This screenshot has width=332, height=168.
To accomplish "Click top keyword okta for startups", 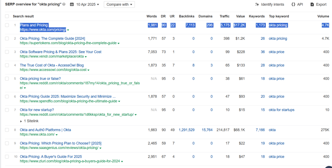I will 282,110.
